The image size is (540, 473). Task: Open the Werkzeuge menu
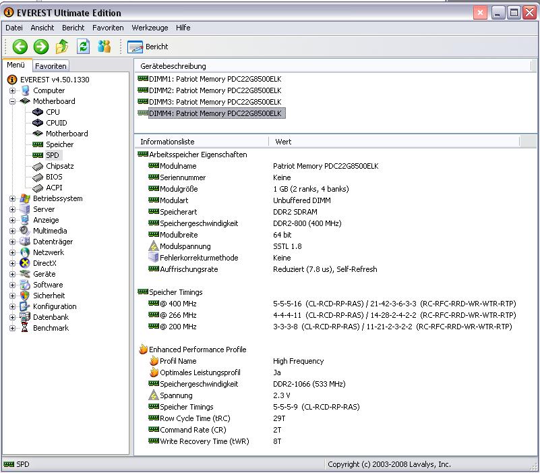tap(150, 28)
